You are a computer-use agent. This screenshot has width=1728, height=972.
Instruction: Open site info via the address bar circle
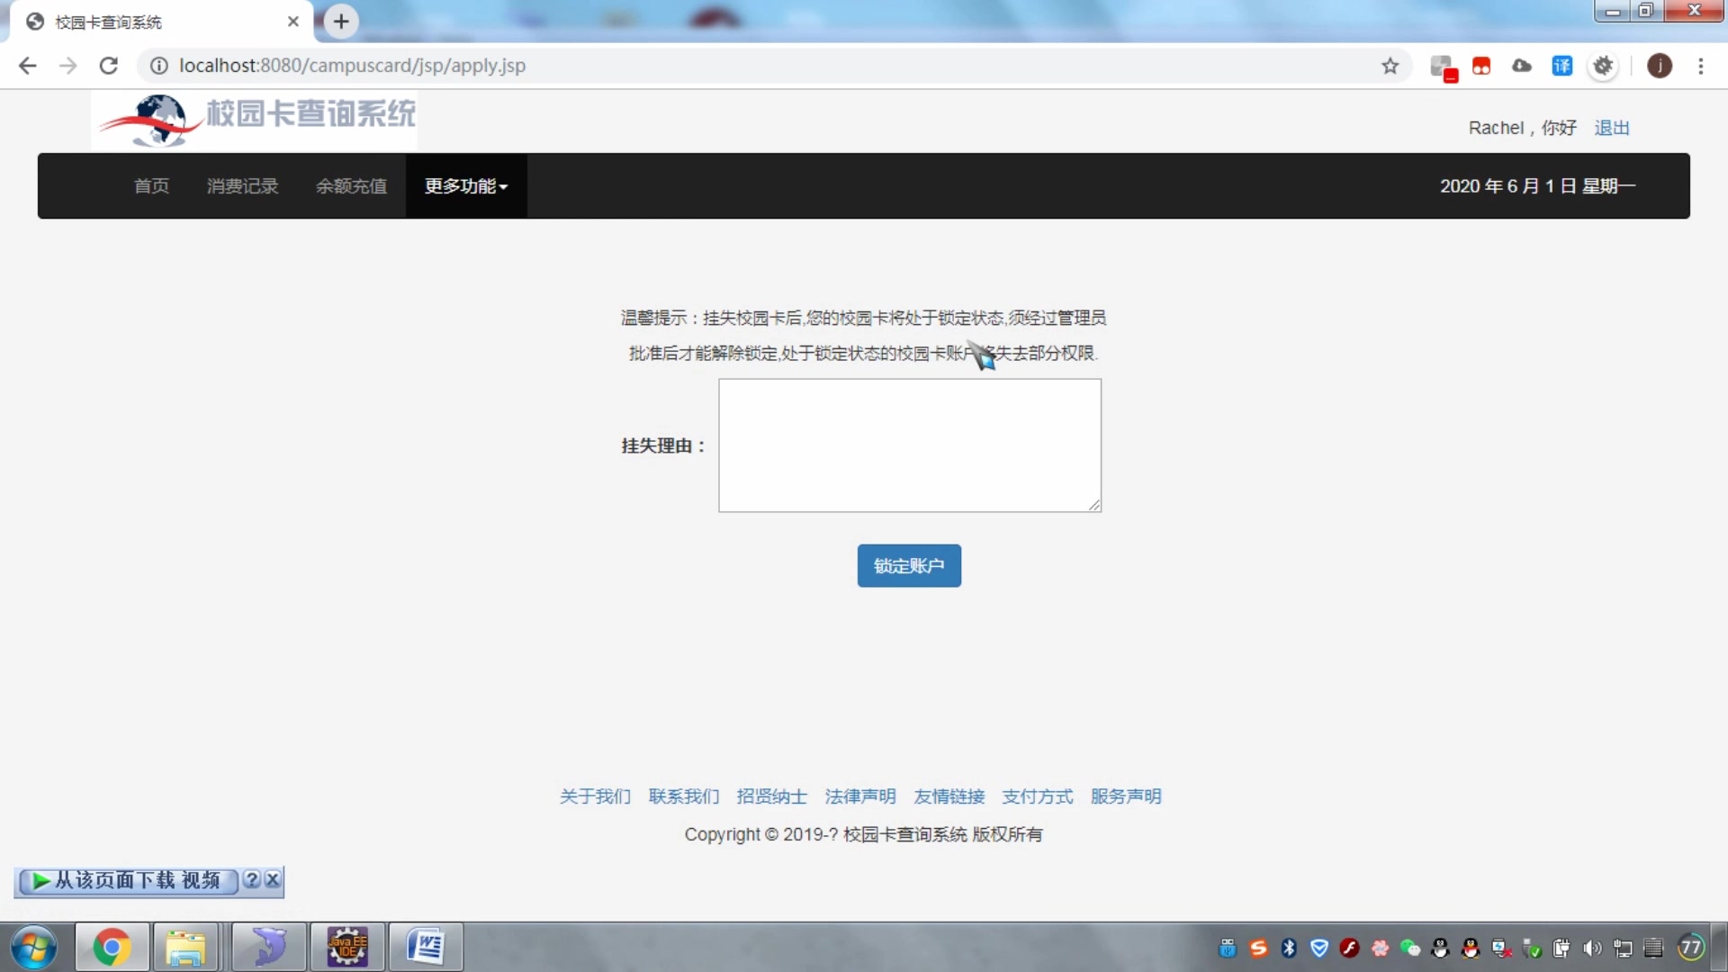157,65
